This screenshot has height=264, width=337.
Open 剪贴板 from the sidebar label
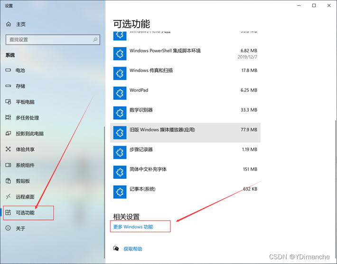23,181
